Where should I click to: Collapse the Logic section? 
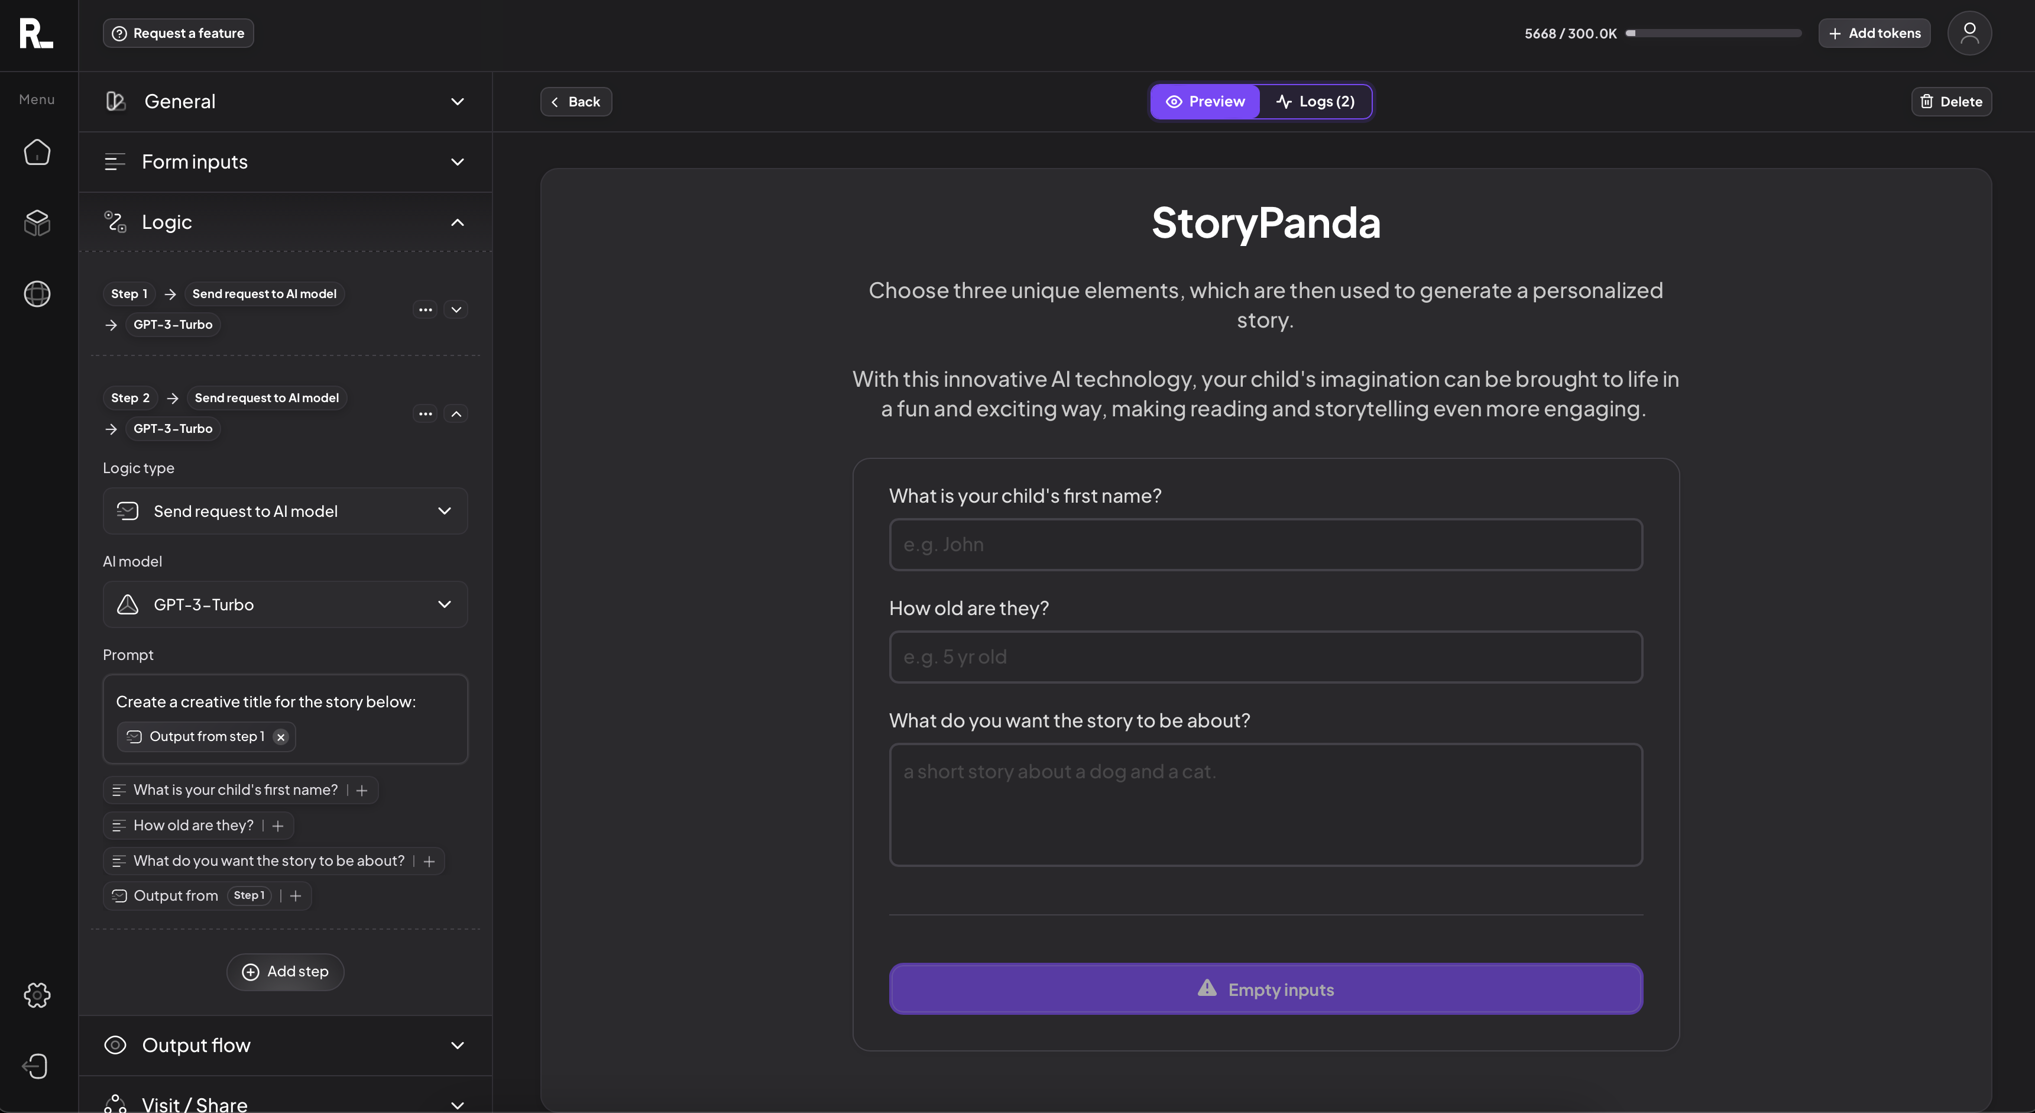click(x=456, y=222)
